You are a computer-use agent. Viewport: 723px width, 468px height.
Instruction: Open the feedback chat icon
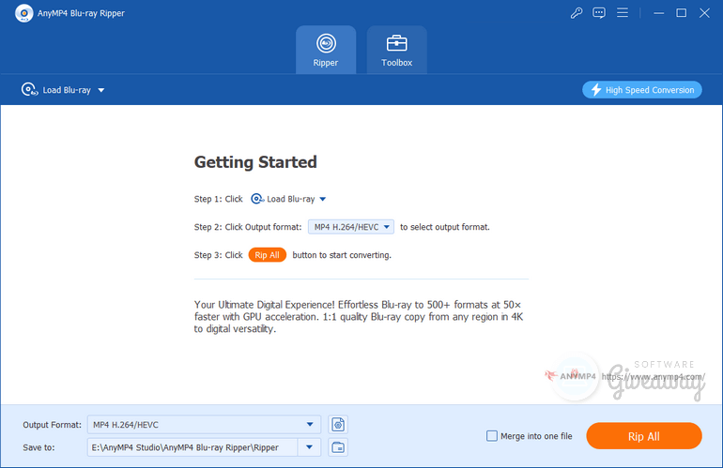(x=599, y=13)
